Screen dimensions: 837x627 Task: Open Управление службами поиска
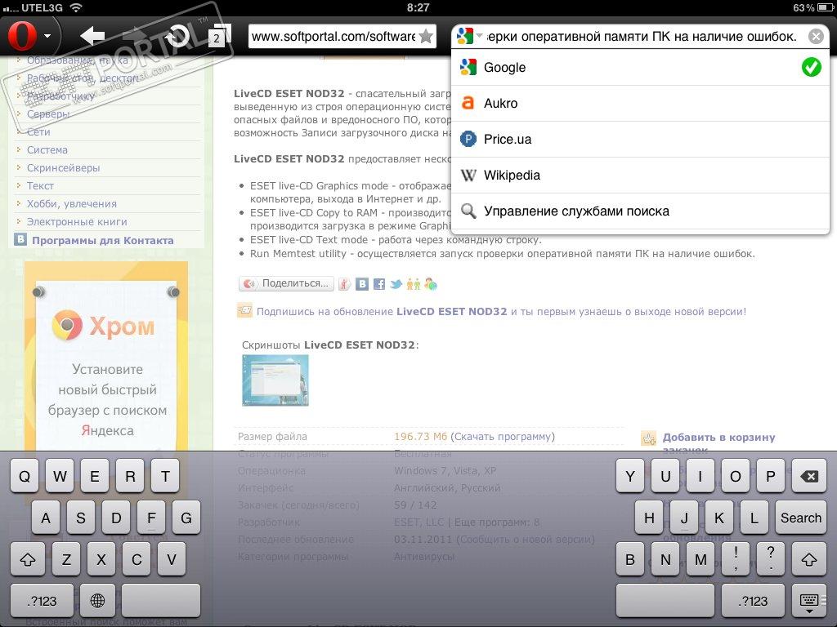coord(640,211)
